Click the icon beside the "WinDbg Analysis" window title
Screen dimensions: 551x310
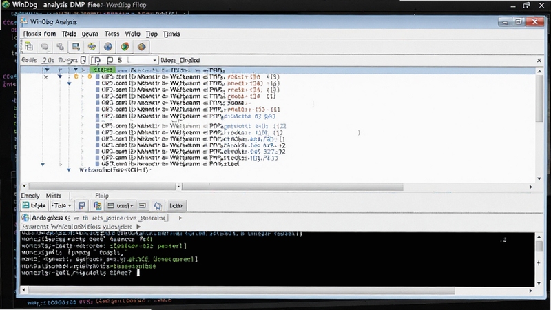point(24,22)
